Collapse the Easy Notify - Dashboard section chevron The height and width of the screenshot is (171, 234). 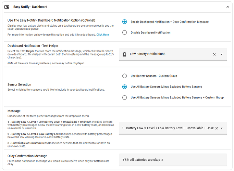tap(228, 7)
